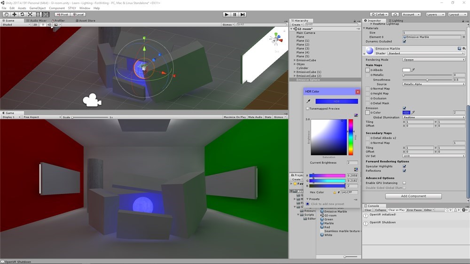
Task: Toggle Mute Audio in Game view
Action: pyautogui.click(x=255, y=117)
